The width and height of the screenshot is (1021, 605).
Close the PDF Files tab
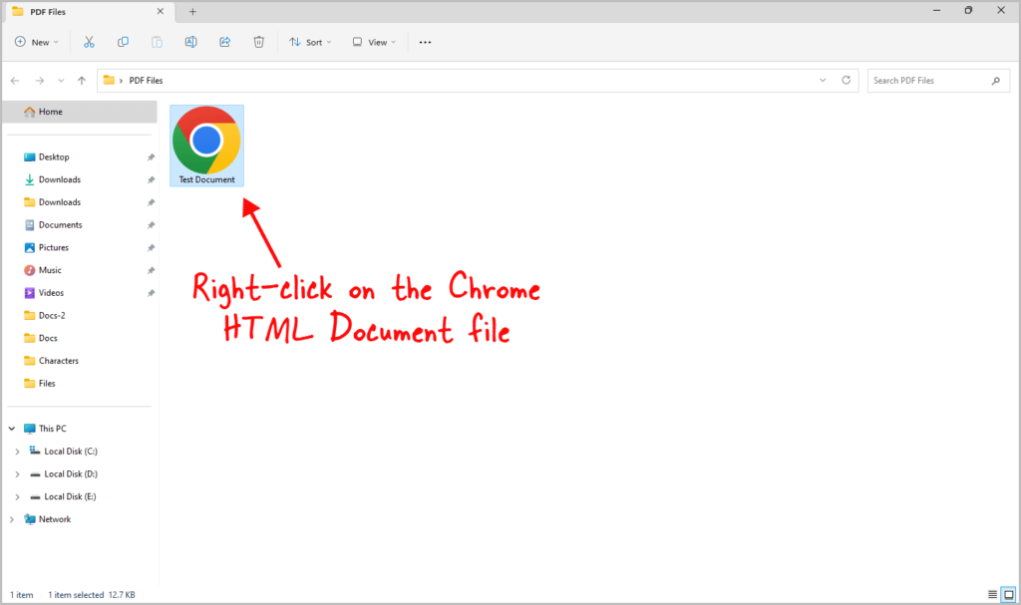click(x=161, y=12)
